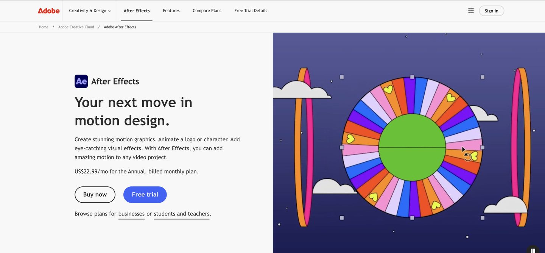Open the Features tab

click(x=171, y=11)
